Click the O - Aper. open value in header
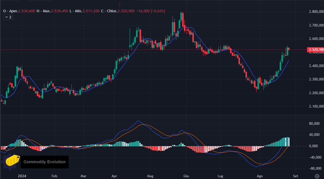This screenshot has height=179, width=324. coord(27,11)
